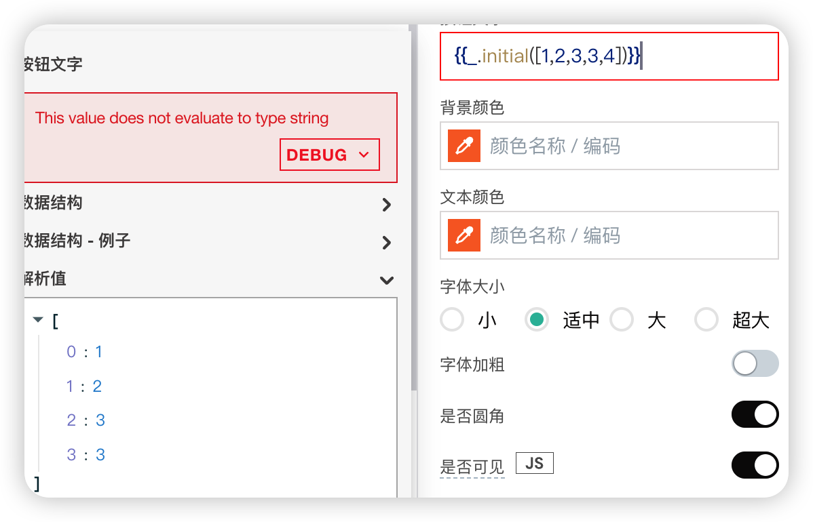
Task: Expand the 数据结构 section
Action: tap(386, 205)
